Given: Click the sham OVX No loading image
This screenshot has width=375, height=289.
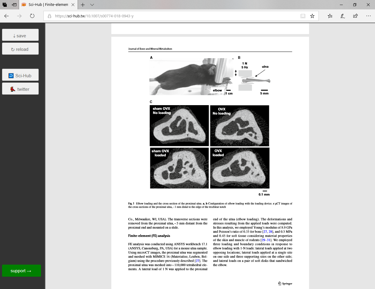Looking at the screenshot, I should coord(179,126).
